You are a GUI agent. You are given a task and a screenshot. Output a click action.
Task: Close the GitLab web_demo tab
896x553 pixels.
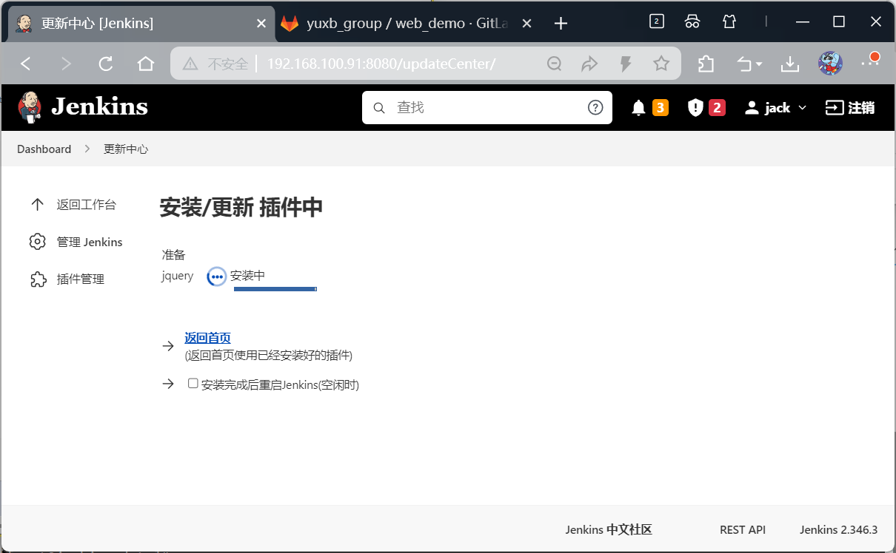(526, 24)
